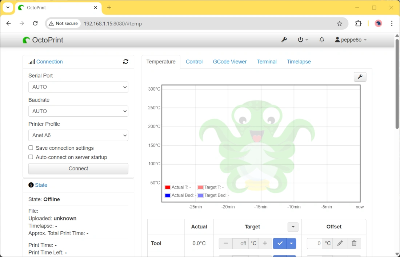Open browser extensions puzzle icon
Screen dimensions: 400x257
(359, 24)
